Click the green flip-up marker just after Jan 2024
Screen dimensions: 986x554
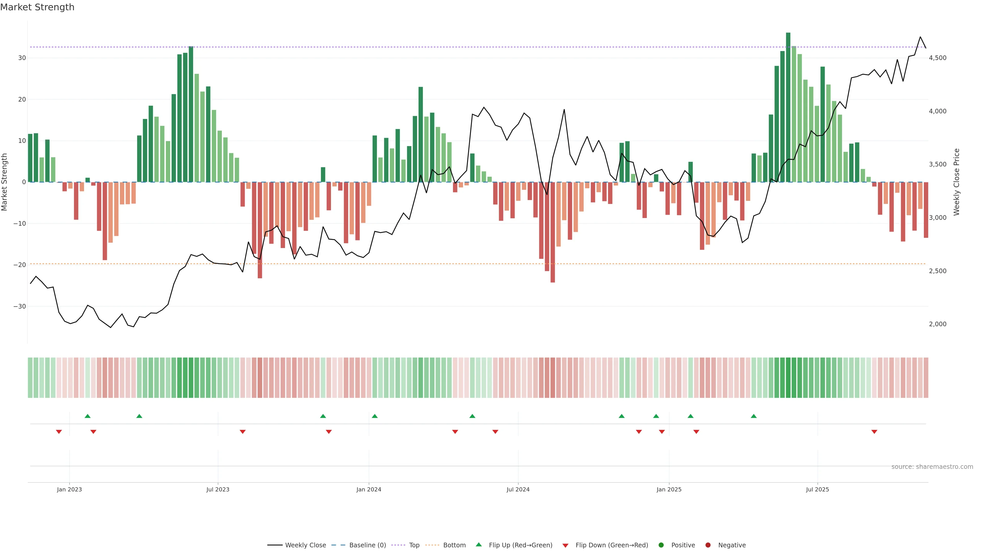point(375,416)
